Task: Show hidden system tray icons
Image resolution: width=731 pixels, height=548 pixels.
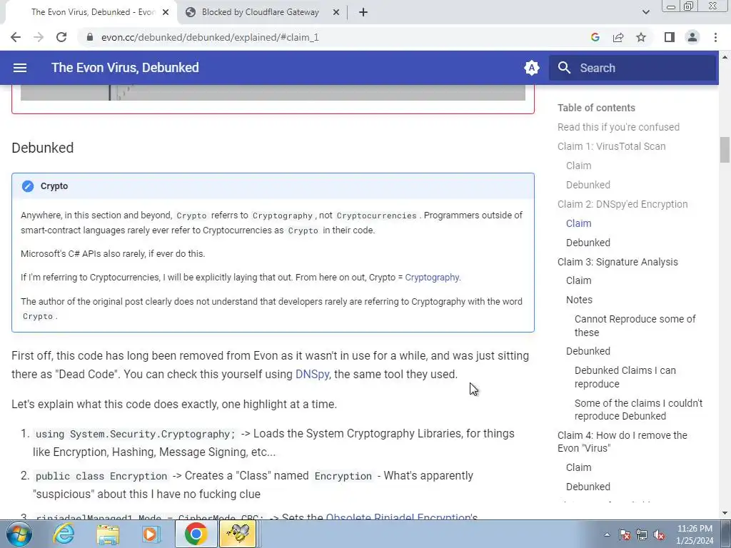Action: point(607,535)
